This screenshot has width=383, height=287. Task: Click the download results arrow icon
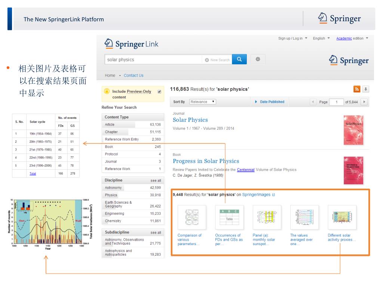[x=366, y=89]
